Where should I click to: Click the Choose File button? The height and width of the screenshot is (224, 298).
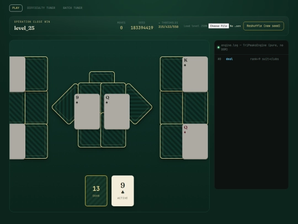tap(219, 26)
